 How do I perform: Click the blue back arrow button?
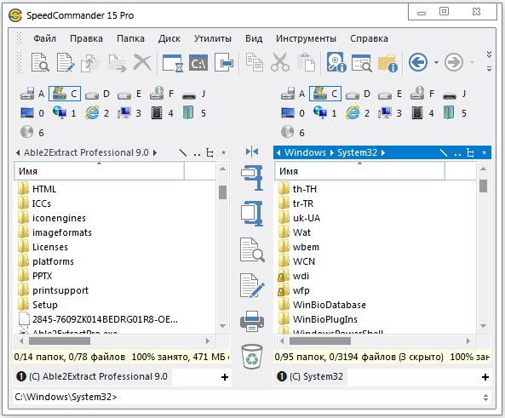[x=418, y=62]
